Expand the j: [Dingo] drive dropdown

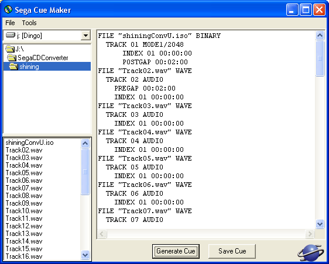(x=85, y=36)
